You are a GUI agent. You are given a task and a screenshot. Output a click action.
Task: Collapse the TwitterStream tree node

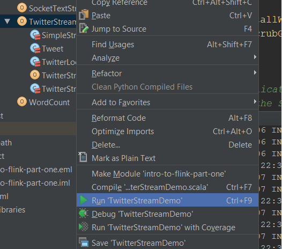point(8,21)
